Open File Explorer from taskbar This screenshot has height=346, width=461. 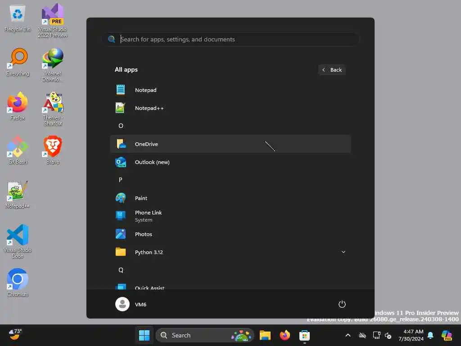[x=265, y=335]
